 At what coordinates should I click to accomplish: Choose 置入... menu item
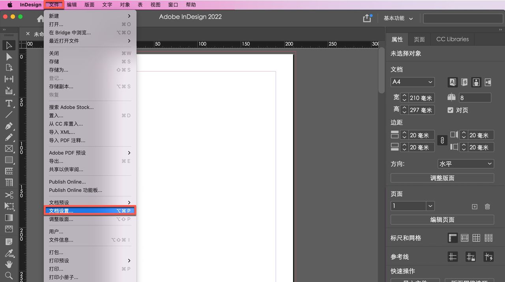(90, 116)
